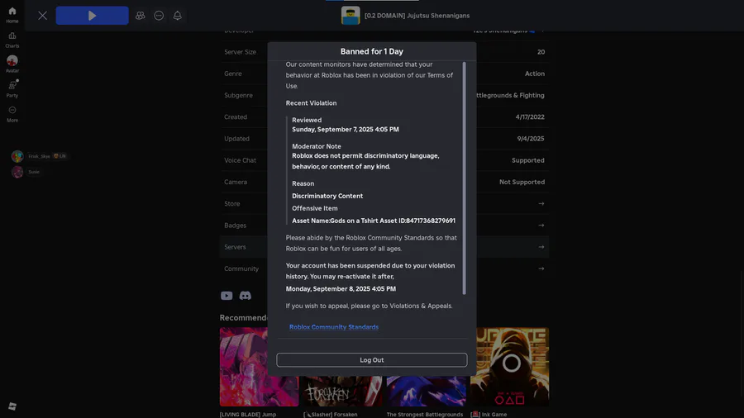Open the Roblox Community Standards link
The height and width of the screenshot is (418, 744).
[334, 327]
